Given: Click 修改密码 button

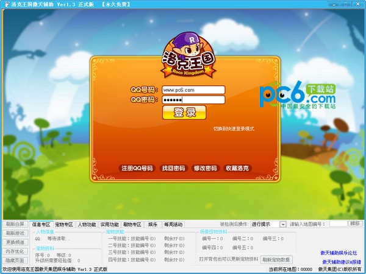Looking at the screenshot, I should (205, 168).
